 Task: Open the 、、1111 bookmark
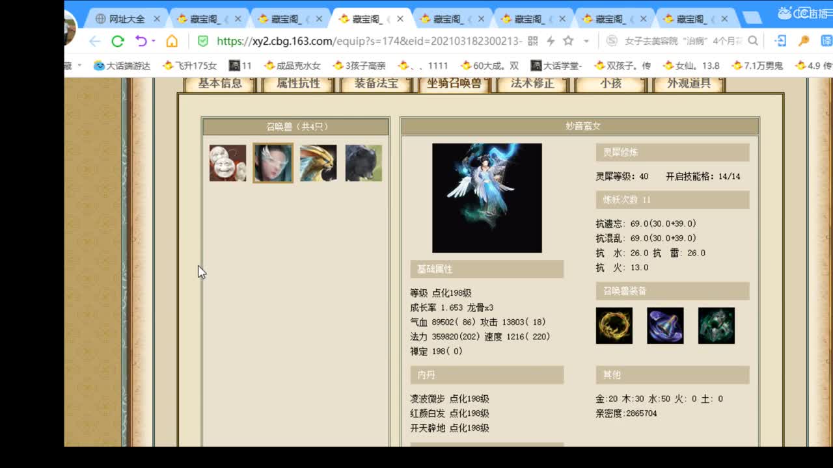pos(423,66)
